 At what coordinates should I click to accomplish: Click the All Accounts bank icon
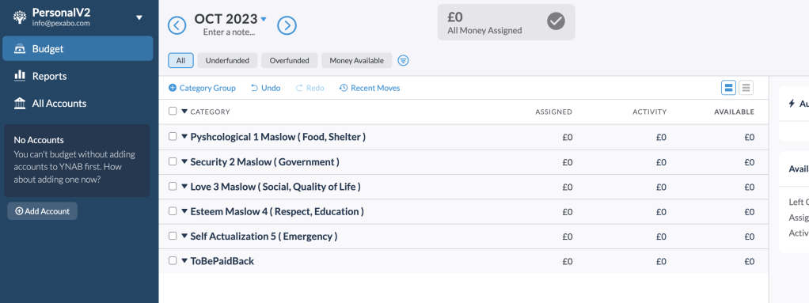(x=20, y=103)
